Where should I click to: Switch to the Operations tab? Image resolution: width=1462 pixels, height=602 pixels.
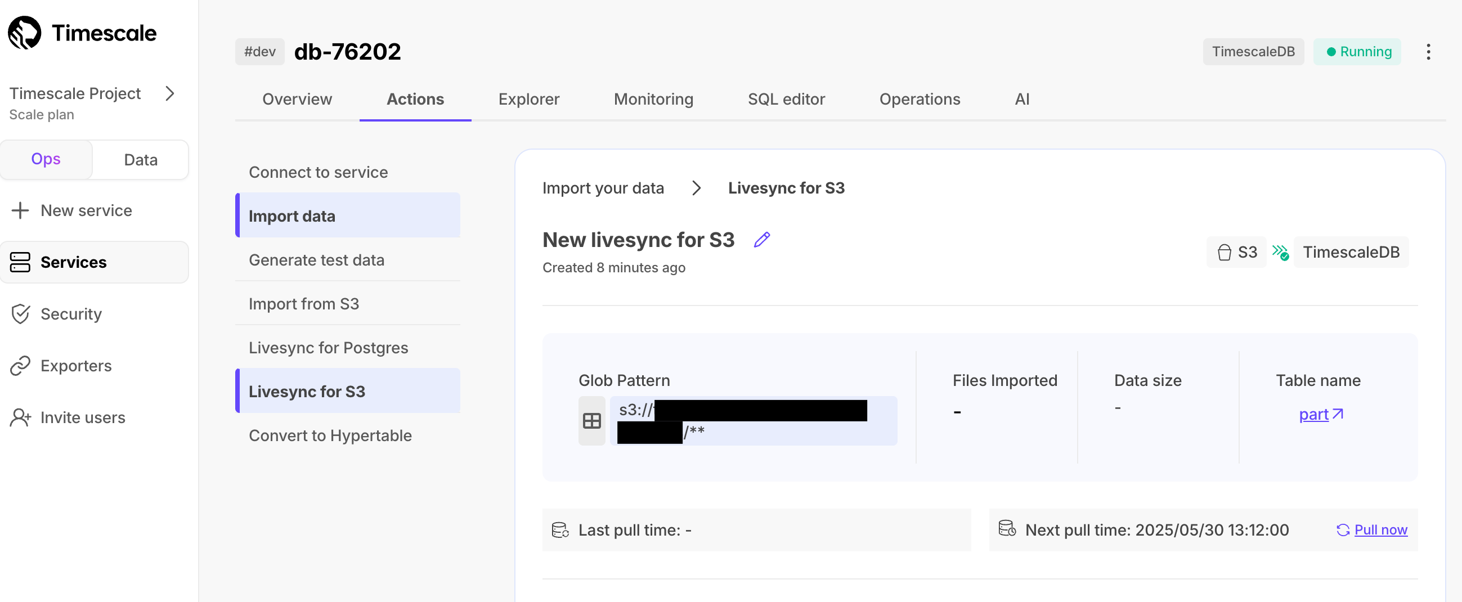(920, 98)
